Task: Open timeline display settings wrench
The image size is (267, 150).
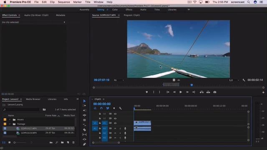Action: [x=120, y=108]
